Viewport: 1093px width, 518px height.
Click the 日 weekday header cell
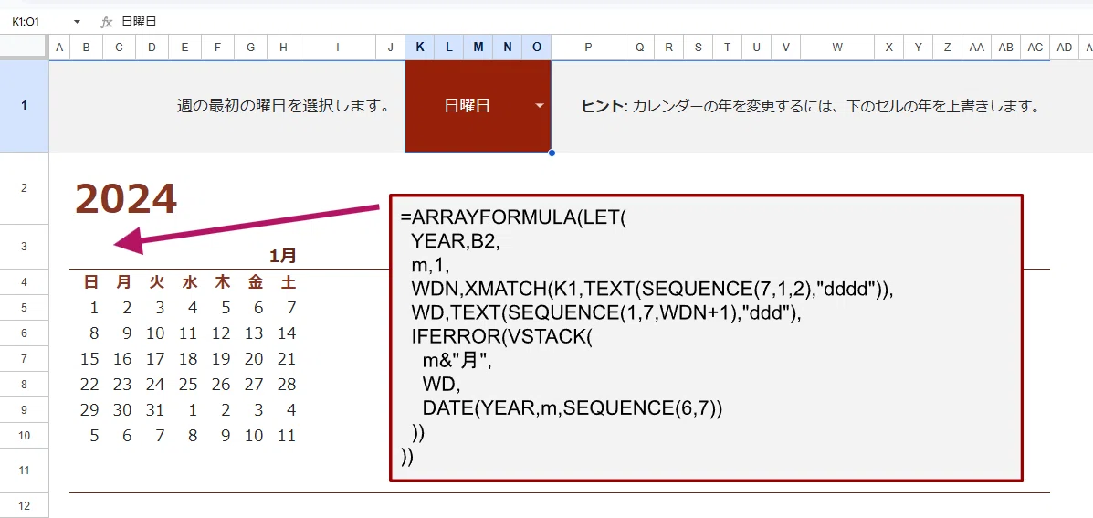tap(90, 282)
